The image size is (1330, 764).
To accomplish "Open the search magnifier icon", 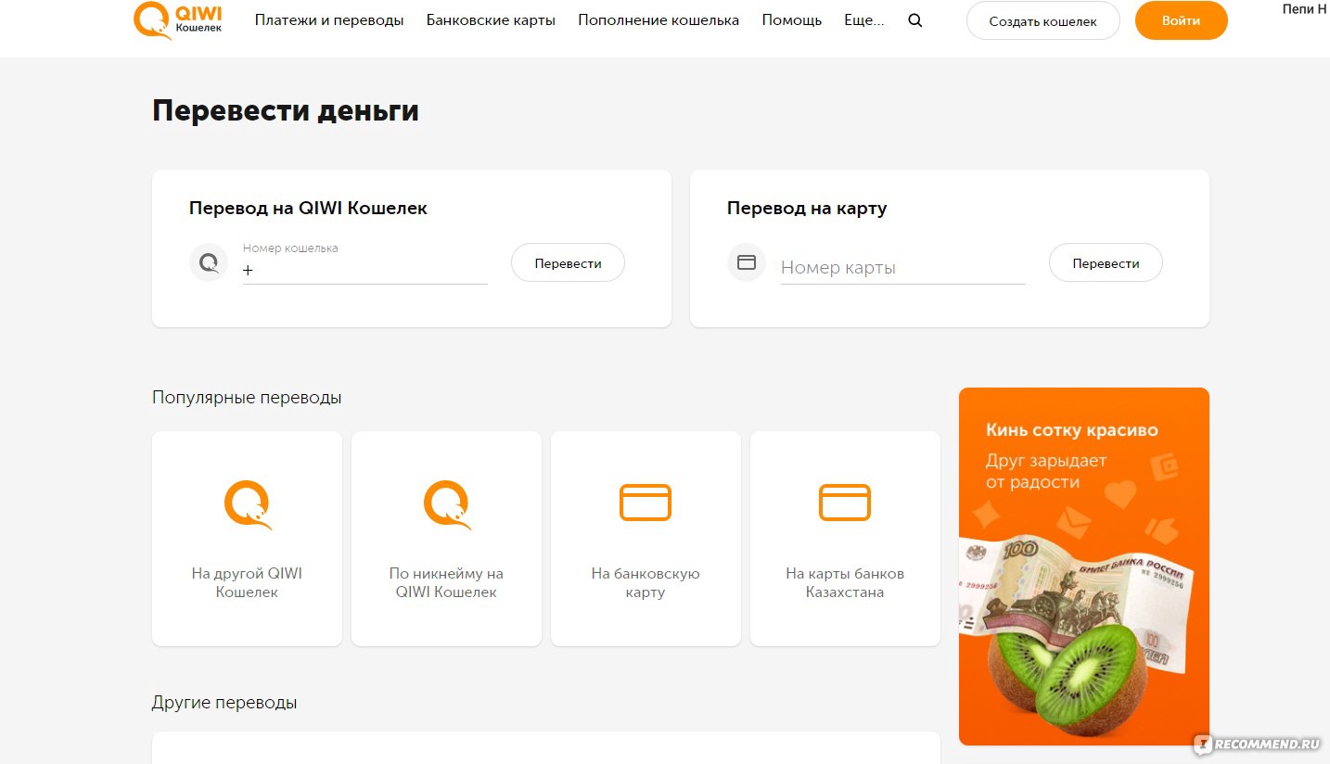I will [915, 20].
